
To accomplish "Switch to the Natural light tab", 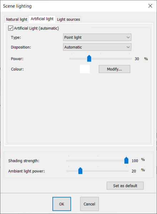I will [x=16, y=19].
